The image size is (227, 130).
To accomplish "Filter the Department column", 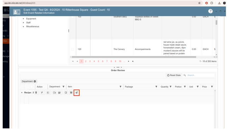I will coord(63,87).
